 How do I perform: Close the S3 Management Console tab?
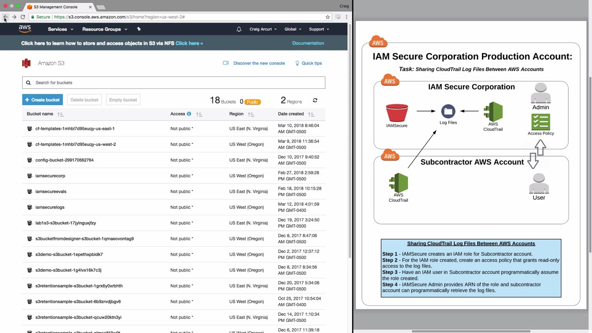[x=90, y=7]
